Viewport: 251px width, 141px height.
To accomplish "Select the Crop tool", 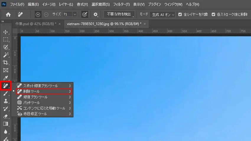I will coord(5,63).
